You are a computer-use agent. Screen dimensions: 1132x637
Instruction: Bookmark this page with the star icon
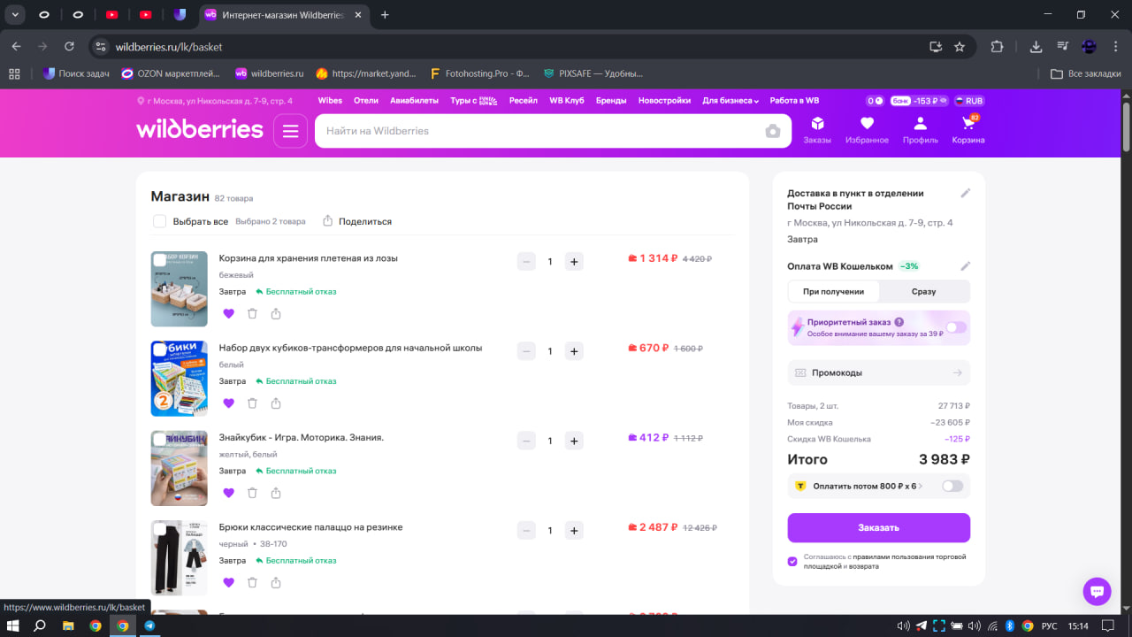click(960, 47)
